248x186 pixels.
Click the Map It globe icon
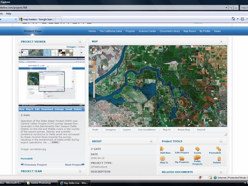click(x=163, y=158)
